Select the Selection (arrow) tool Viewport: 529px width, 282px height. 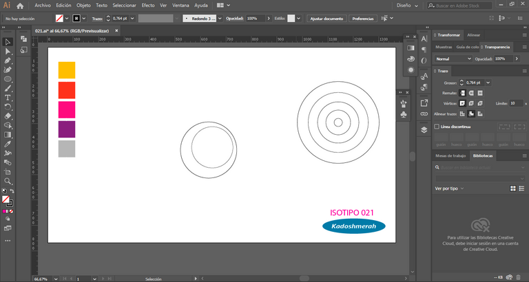point(8,42)
